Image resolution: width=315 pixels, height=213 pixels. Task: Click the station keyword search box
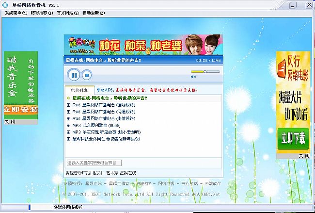(x=94, y=163)
